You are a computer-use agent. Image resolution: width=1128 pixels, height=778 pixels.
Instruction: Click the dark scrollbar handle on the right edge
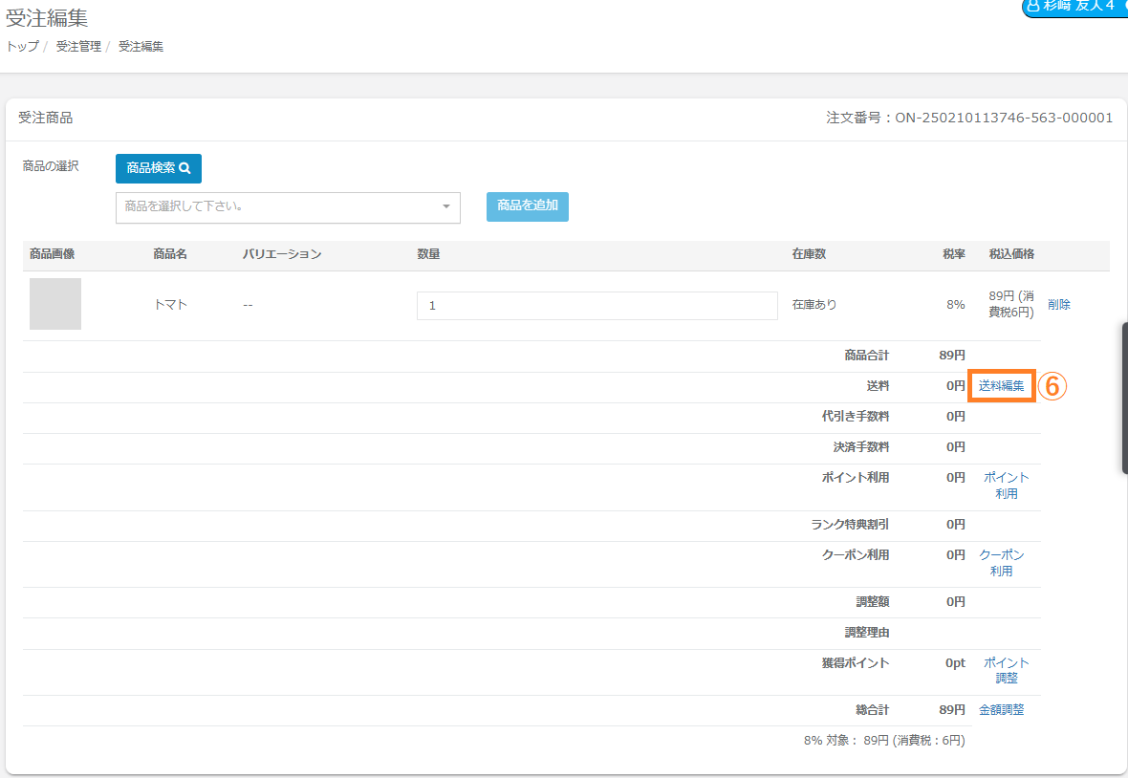1124,398
